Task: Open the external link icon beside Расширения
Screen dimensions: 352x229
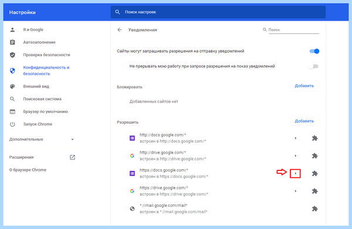Action: [x=72, y=158]
